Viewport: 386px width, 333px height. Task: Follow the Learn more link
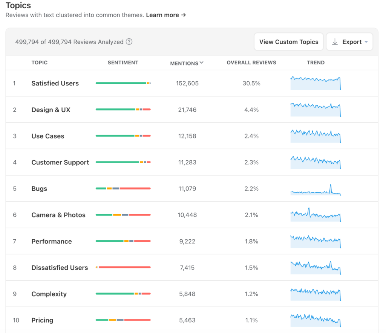(166, 15)
